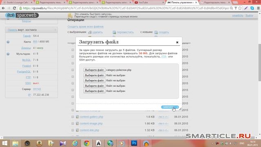Image resolution: width=261 pixels, height=147 pixels.
Task: Open the content-link.php file link
Action: [x=89, y=130]
